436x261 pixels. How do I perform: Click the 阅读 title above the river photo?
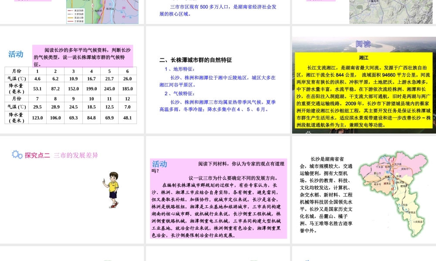tap(363, 43)
